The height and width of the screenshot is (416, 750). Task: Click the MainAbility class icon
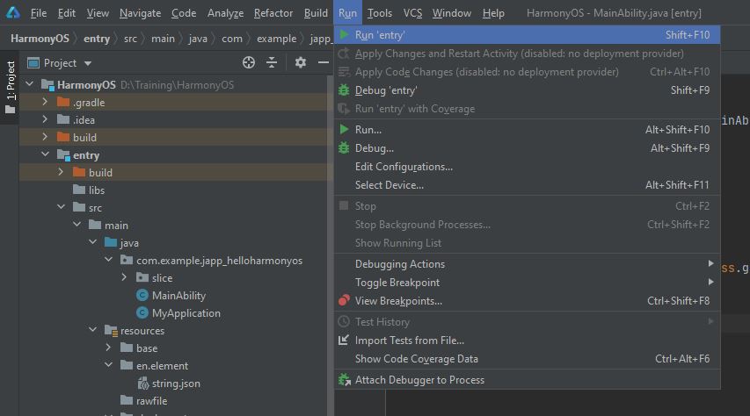click(142, 295)
